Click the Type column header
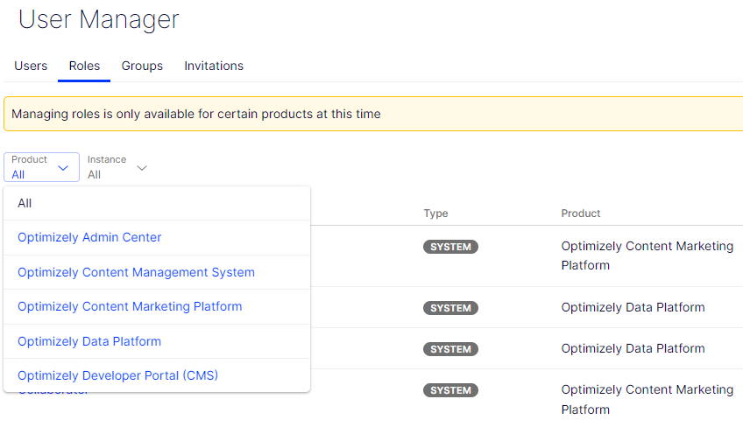The image size is (743, 427). pos(436,213)
